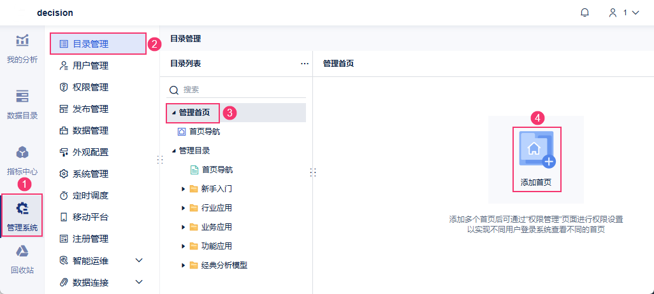Open 权限管理 menu item
The width and height of the screenshot is (654, 294).
tap(90, 87)
